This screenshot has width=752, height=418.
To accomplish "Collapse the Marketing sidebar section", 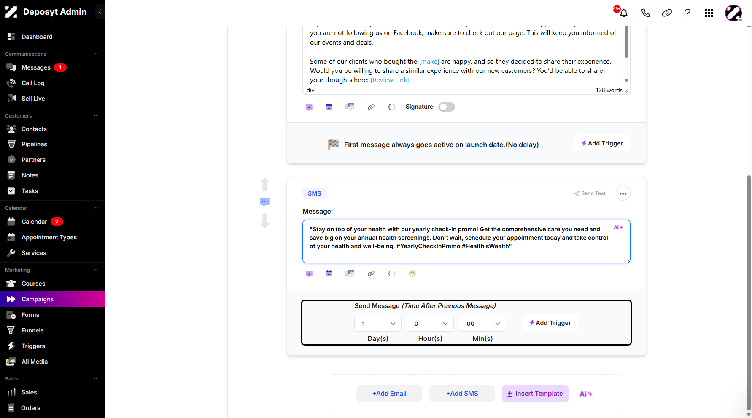I will coord(95,270).
